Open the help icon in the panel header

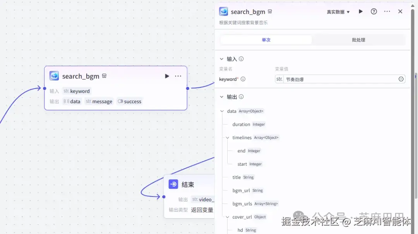coord(373,11)
